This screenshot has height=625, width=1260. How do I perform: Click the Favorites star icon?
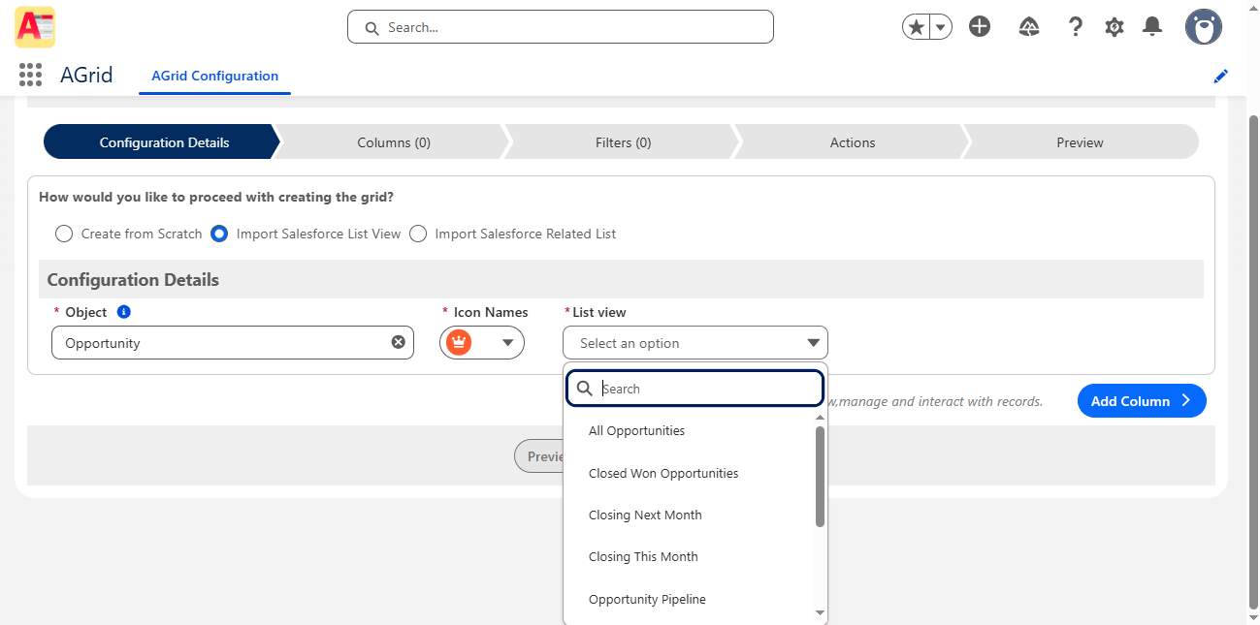(916, 27)
